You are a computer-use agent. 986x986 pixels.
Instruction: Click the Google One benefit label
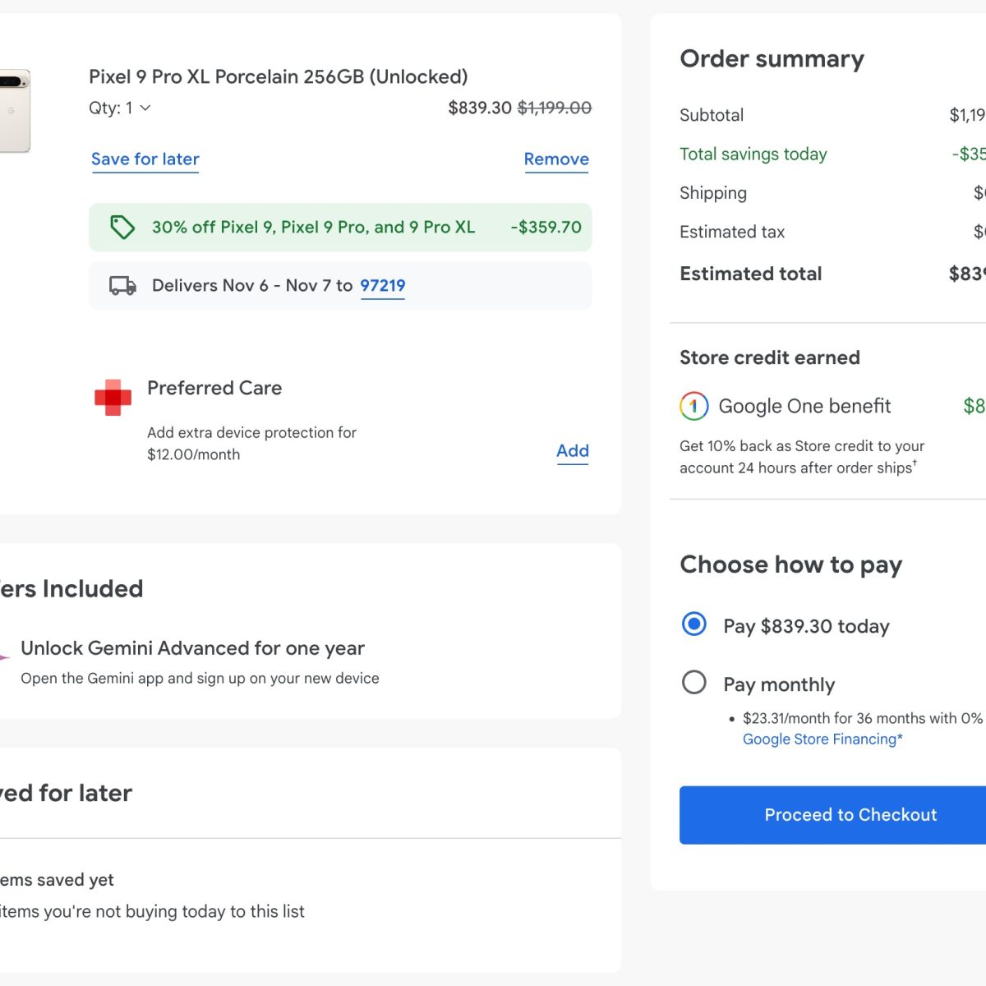tap(804, 406)
